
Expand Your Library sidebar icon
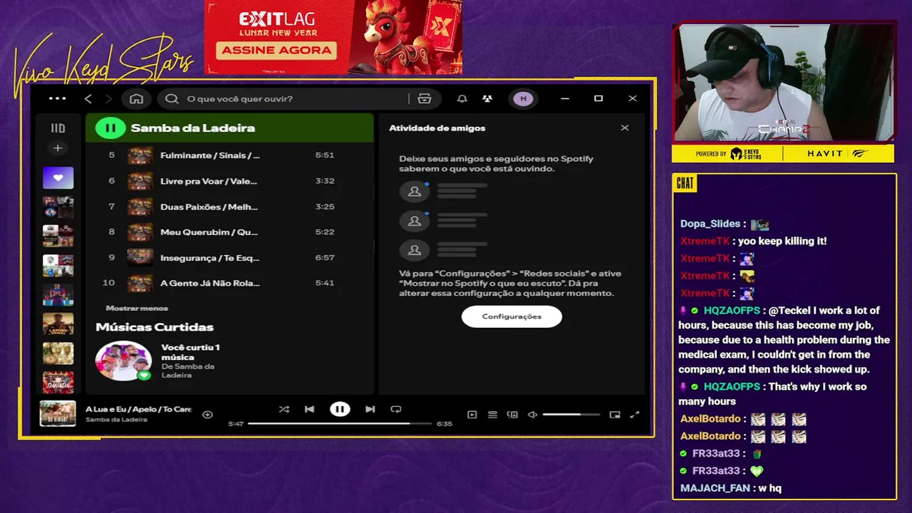tap(58, 128)
